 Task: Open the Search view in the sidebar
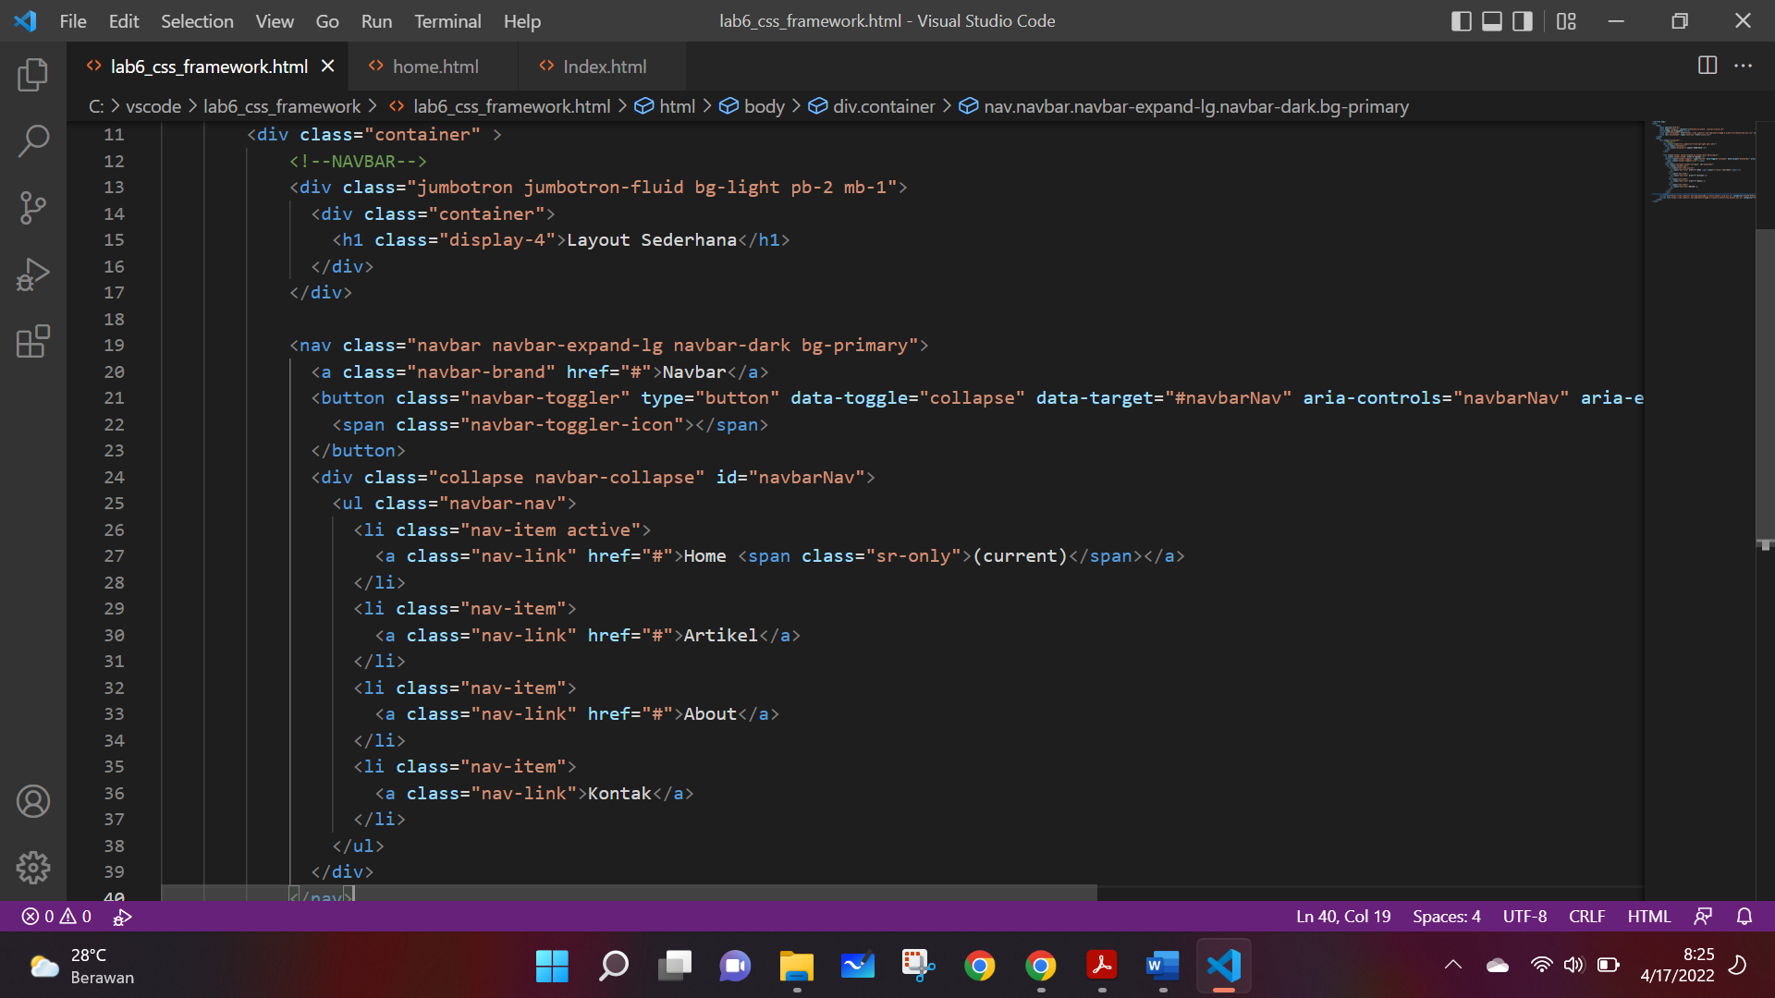[33, 141]
